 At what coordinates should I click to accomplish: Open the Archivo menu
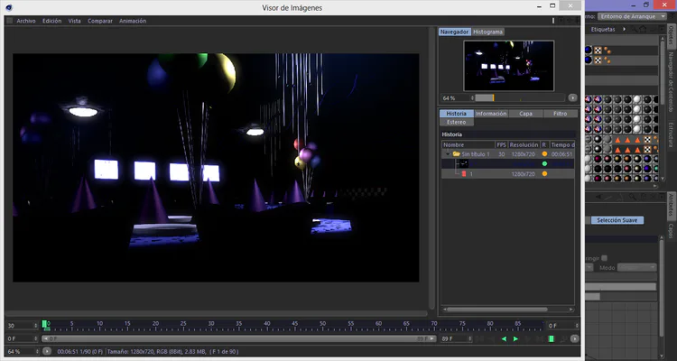pyautogui.click(x=26, y=21)
